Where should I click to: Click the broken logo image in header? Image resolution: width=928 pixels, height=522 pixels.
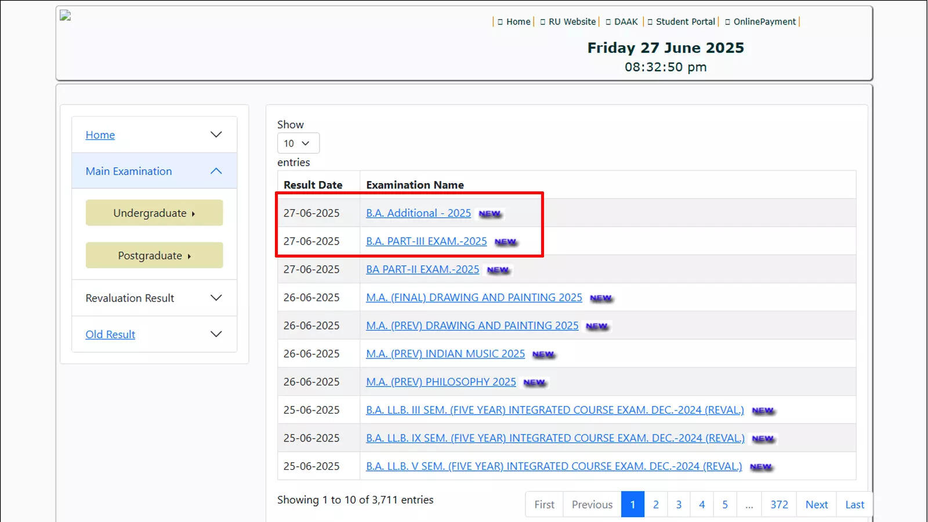coord(65,16)
